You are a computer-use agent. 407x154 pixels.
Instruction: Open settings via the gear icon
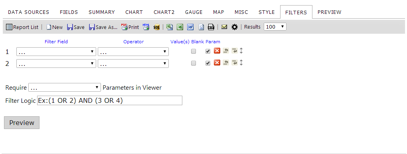pyautogui.click(x=235, y=27)
